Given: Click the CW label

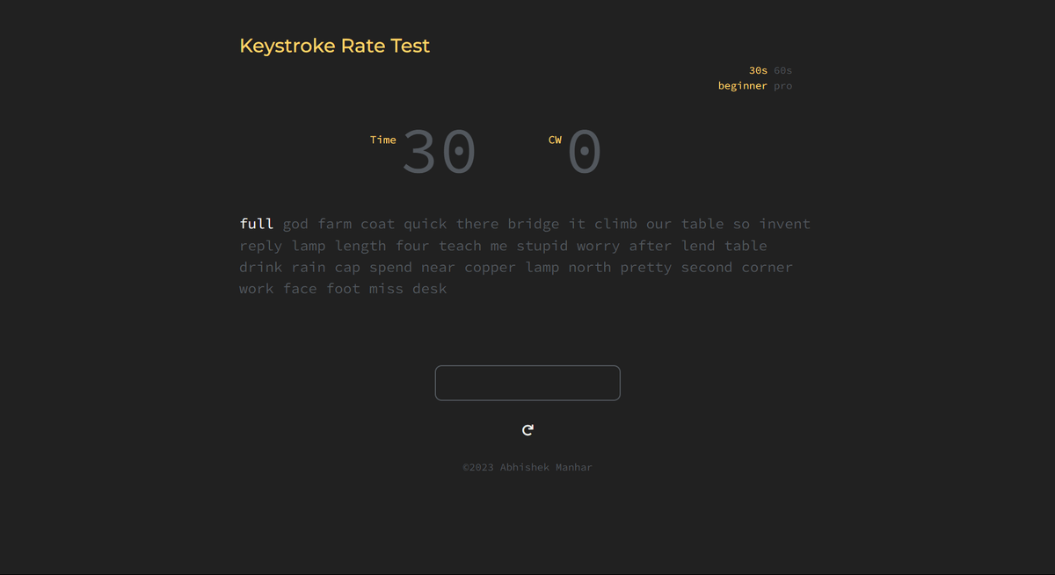Looking at the screenshot, I should coord(555,140).
